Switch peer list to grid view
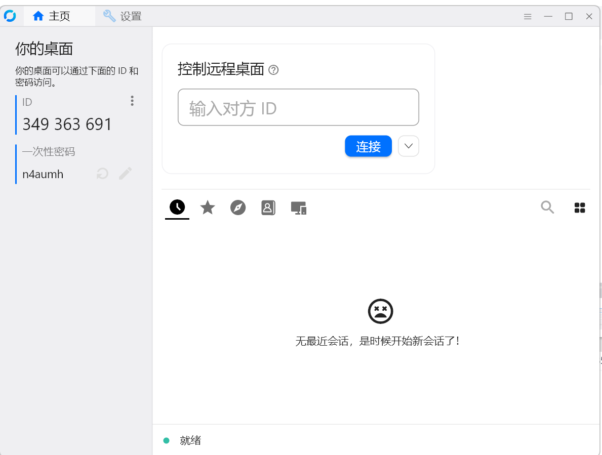The height and width of the screenshot is (455, 602). [x=580, y=208]
